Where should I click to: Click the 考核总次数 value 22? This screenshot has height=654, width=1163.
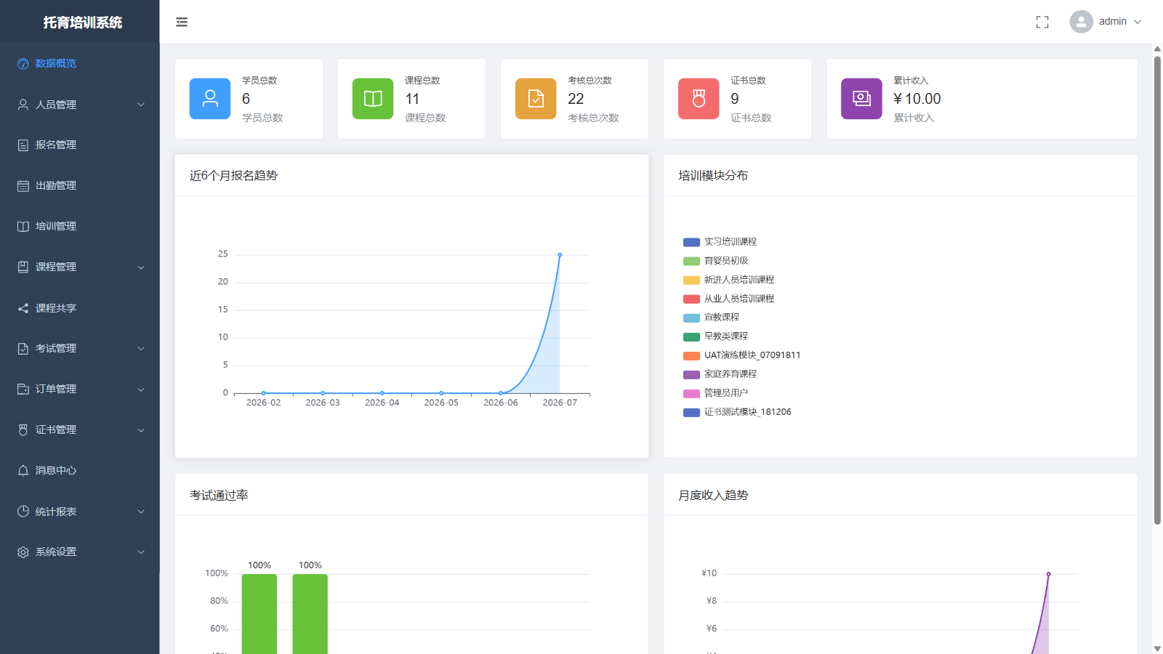tap(576, 99)
